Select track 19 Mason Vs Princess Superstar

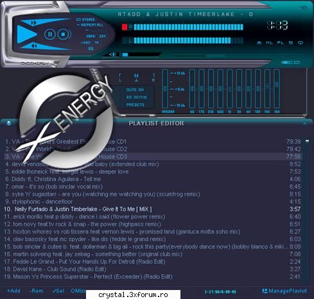tap(153, 277)
